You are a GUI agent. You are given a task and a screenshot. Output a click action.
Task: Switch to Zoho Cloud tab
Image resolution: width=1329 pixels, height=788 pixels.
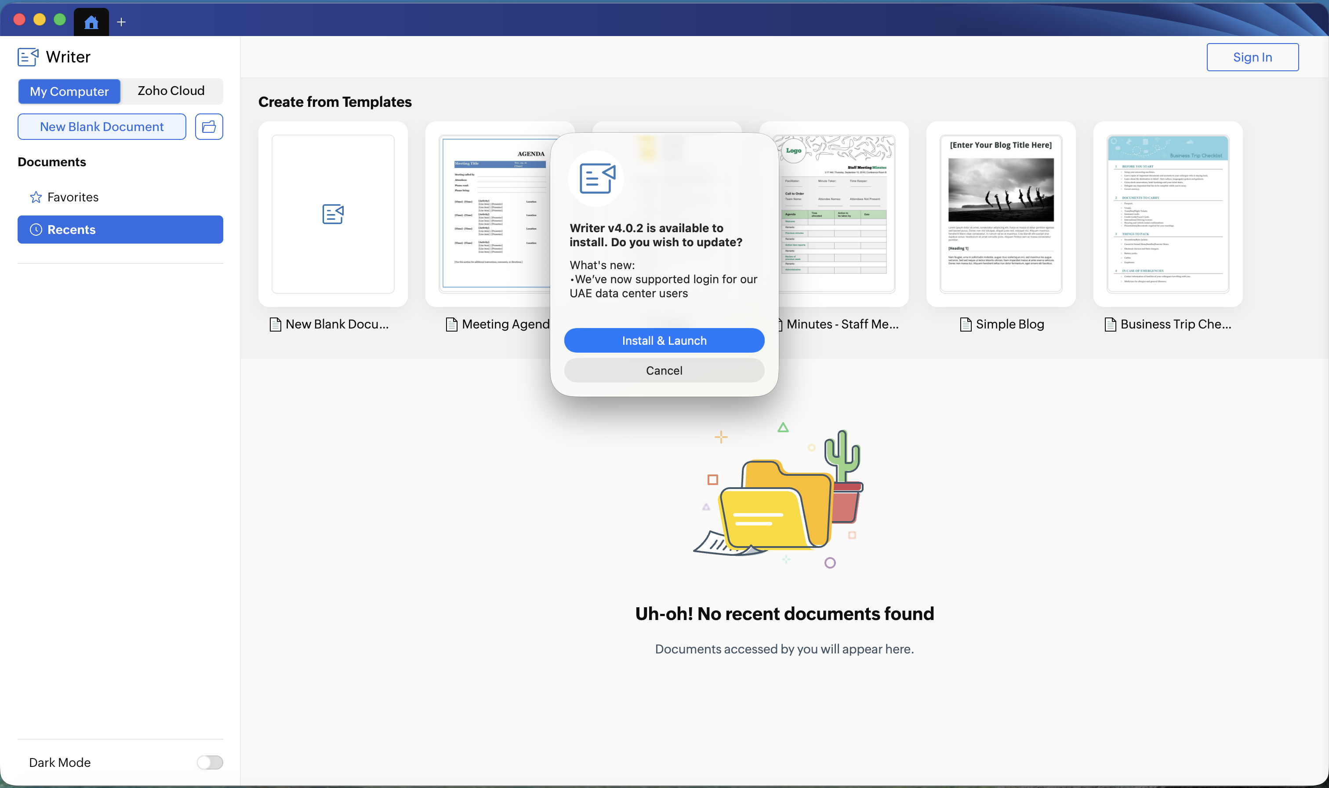point(171,91)
